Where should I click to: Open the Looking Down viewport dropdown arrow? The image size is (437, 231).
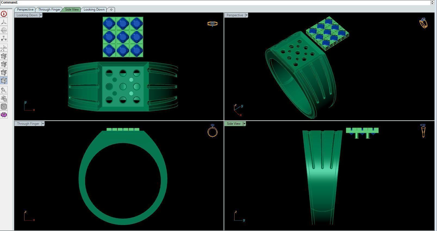(x=41, y=15)
